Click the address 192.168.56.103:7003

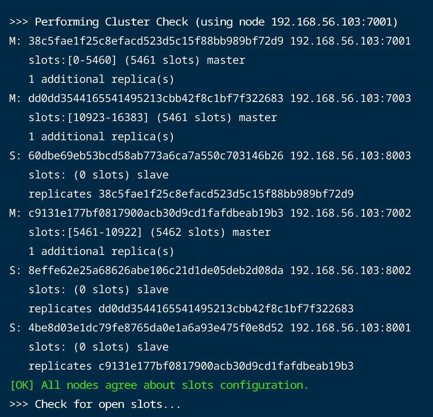[x=351, y=98]
